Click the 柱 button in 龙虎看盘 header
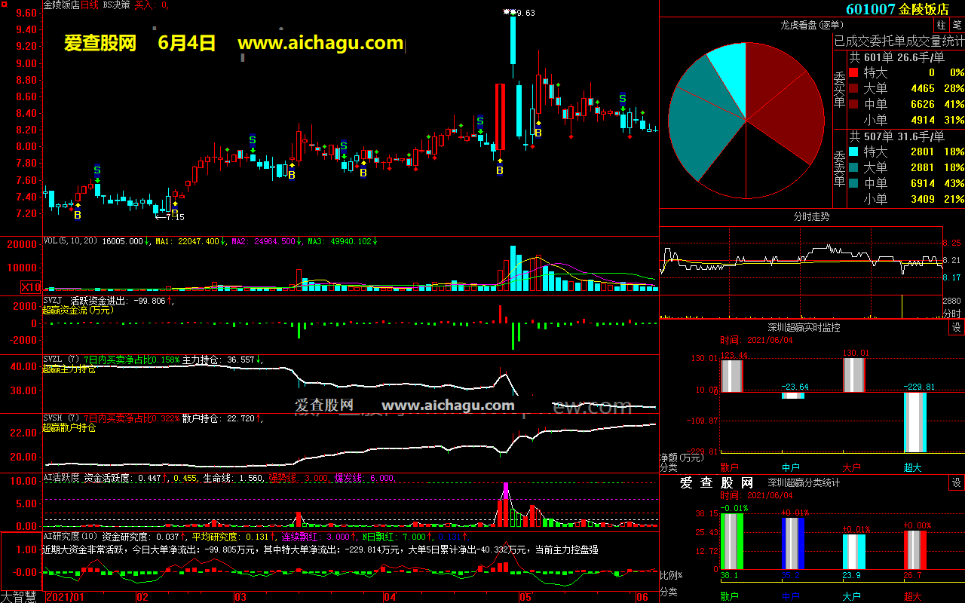This screenshot has height=603, width=965. point(942,25)
